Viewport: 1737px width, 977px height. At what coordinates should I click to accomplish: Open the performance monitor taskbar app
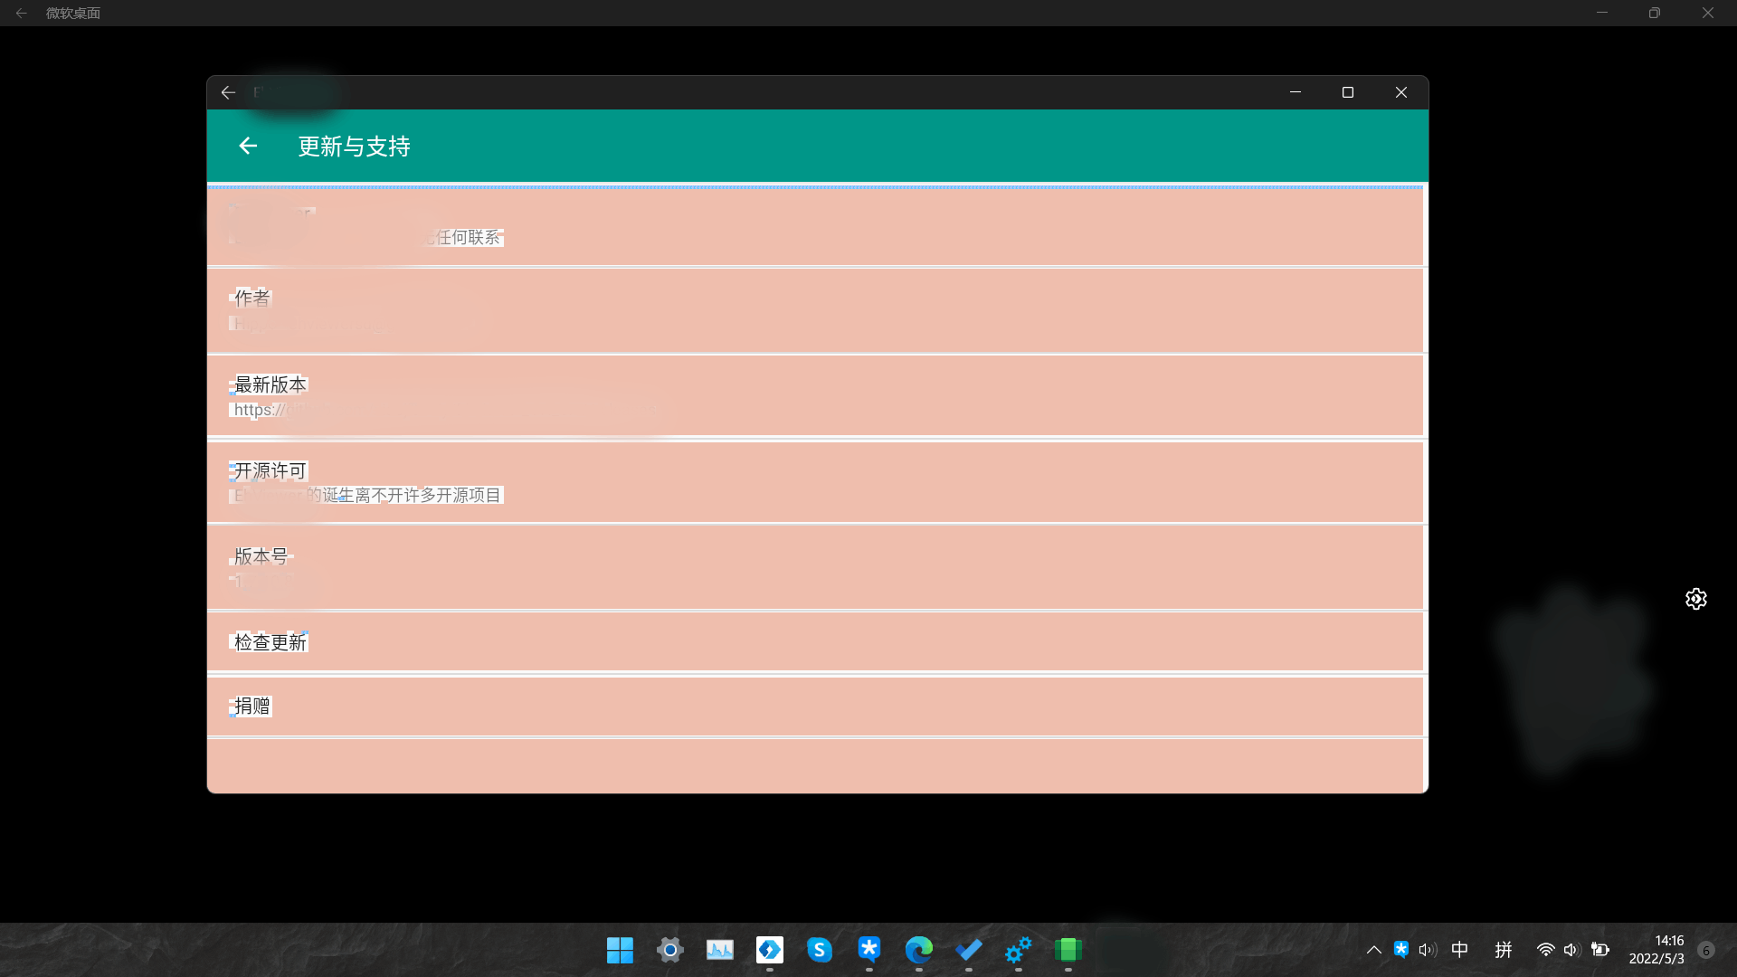pos(719,950)
